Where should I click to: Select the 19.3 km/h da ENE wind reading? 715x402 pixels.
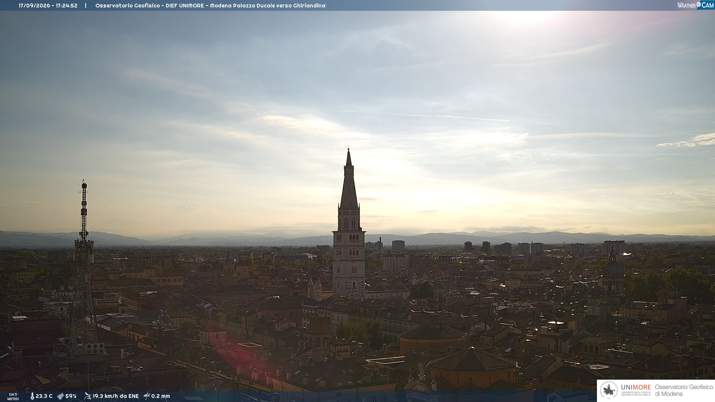click(115, 396)
